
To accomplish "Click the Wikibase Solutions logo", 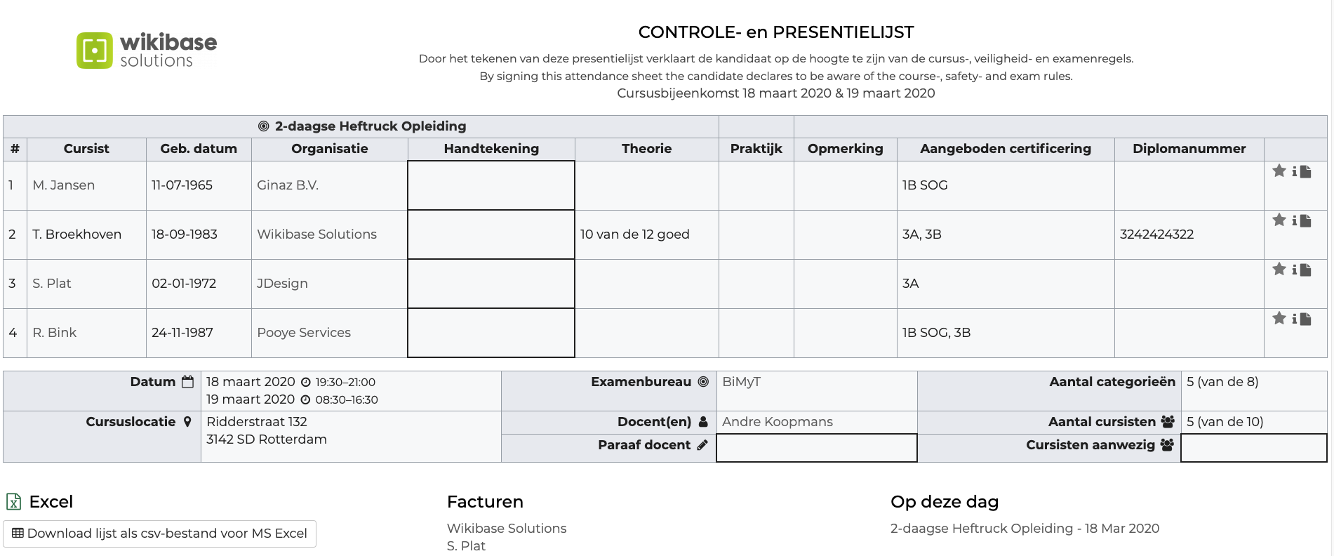I will point(147,51).
